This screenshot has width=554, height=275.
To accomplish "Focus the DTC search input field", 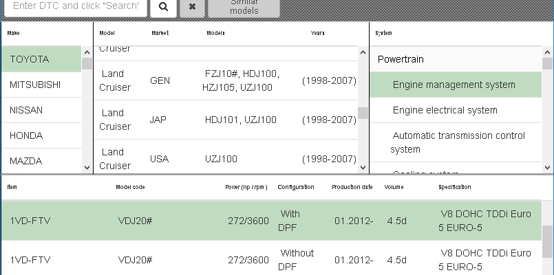I will [76, 6].
